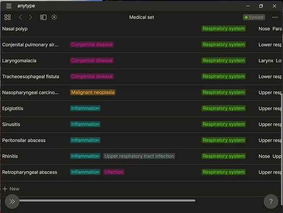Expand the double-chevron navigation button

pyautogui.click(x=12, y=201)
